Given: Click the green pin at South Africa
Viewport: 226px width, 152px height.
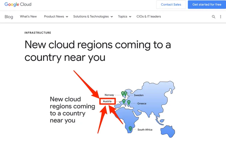Looking at the screenshot, I should tap(130, 128).
